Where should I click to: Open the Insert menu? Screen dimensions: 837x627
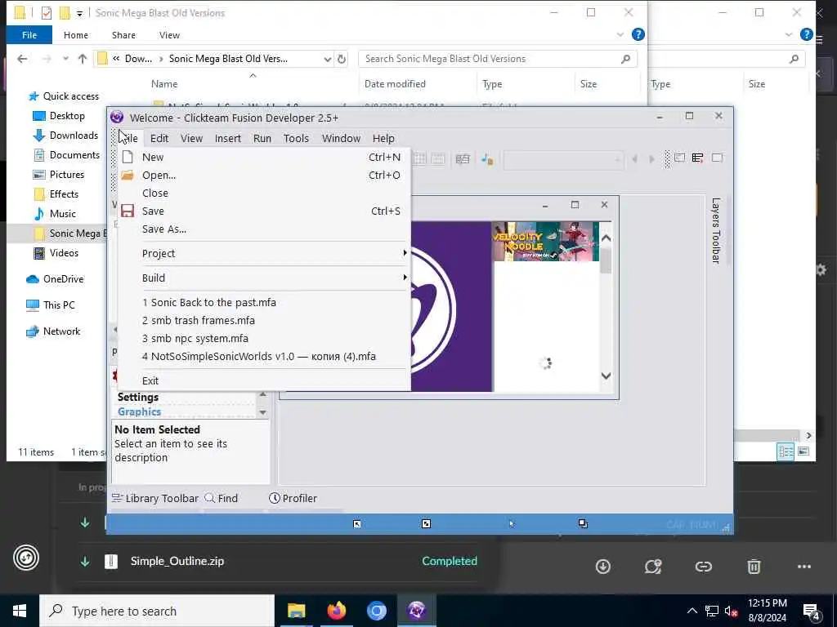click(228, 138)
